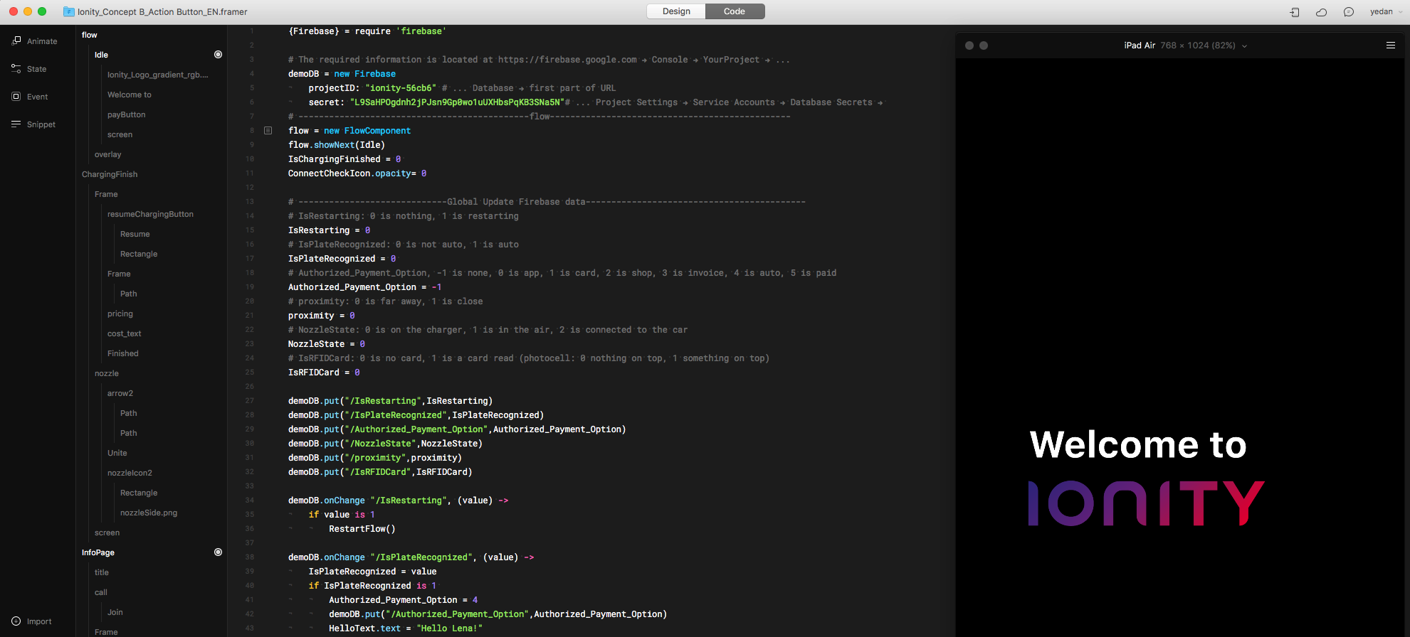The width and height of the screenshot is (1410, 637).
Task: Click the mirror-to-device icon in the title bar
Action: (1295, 12)
